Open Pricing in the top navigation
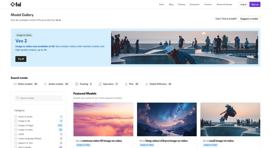 pyautogui.click(x=182, y=5)
